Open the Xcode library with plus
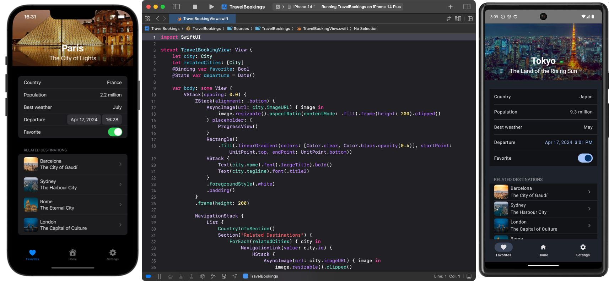Screen dimensions: 609x281 (450, 7)
